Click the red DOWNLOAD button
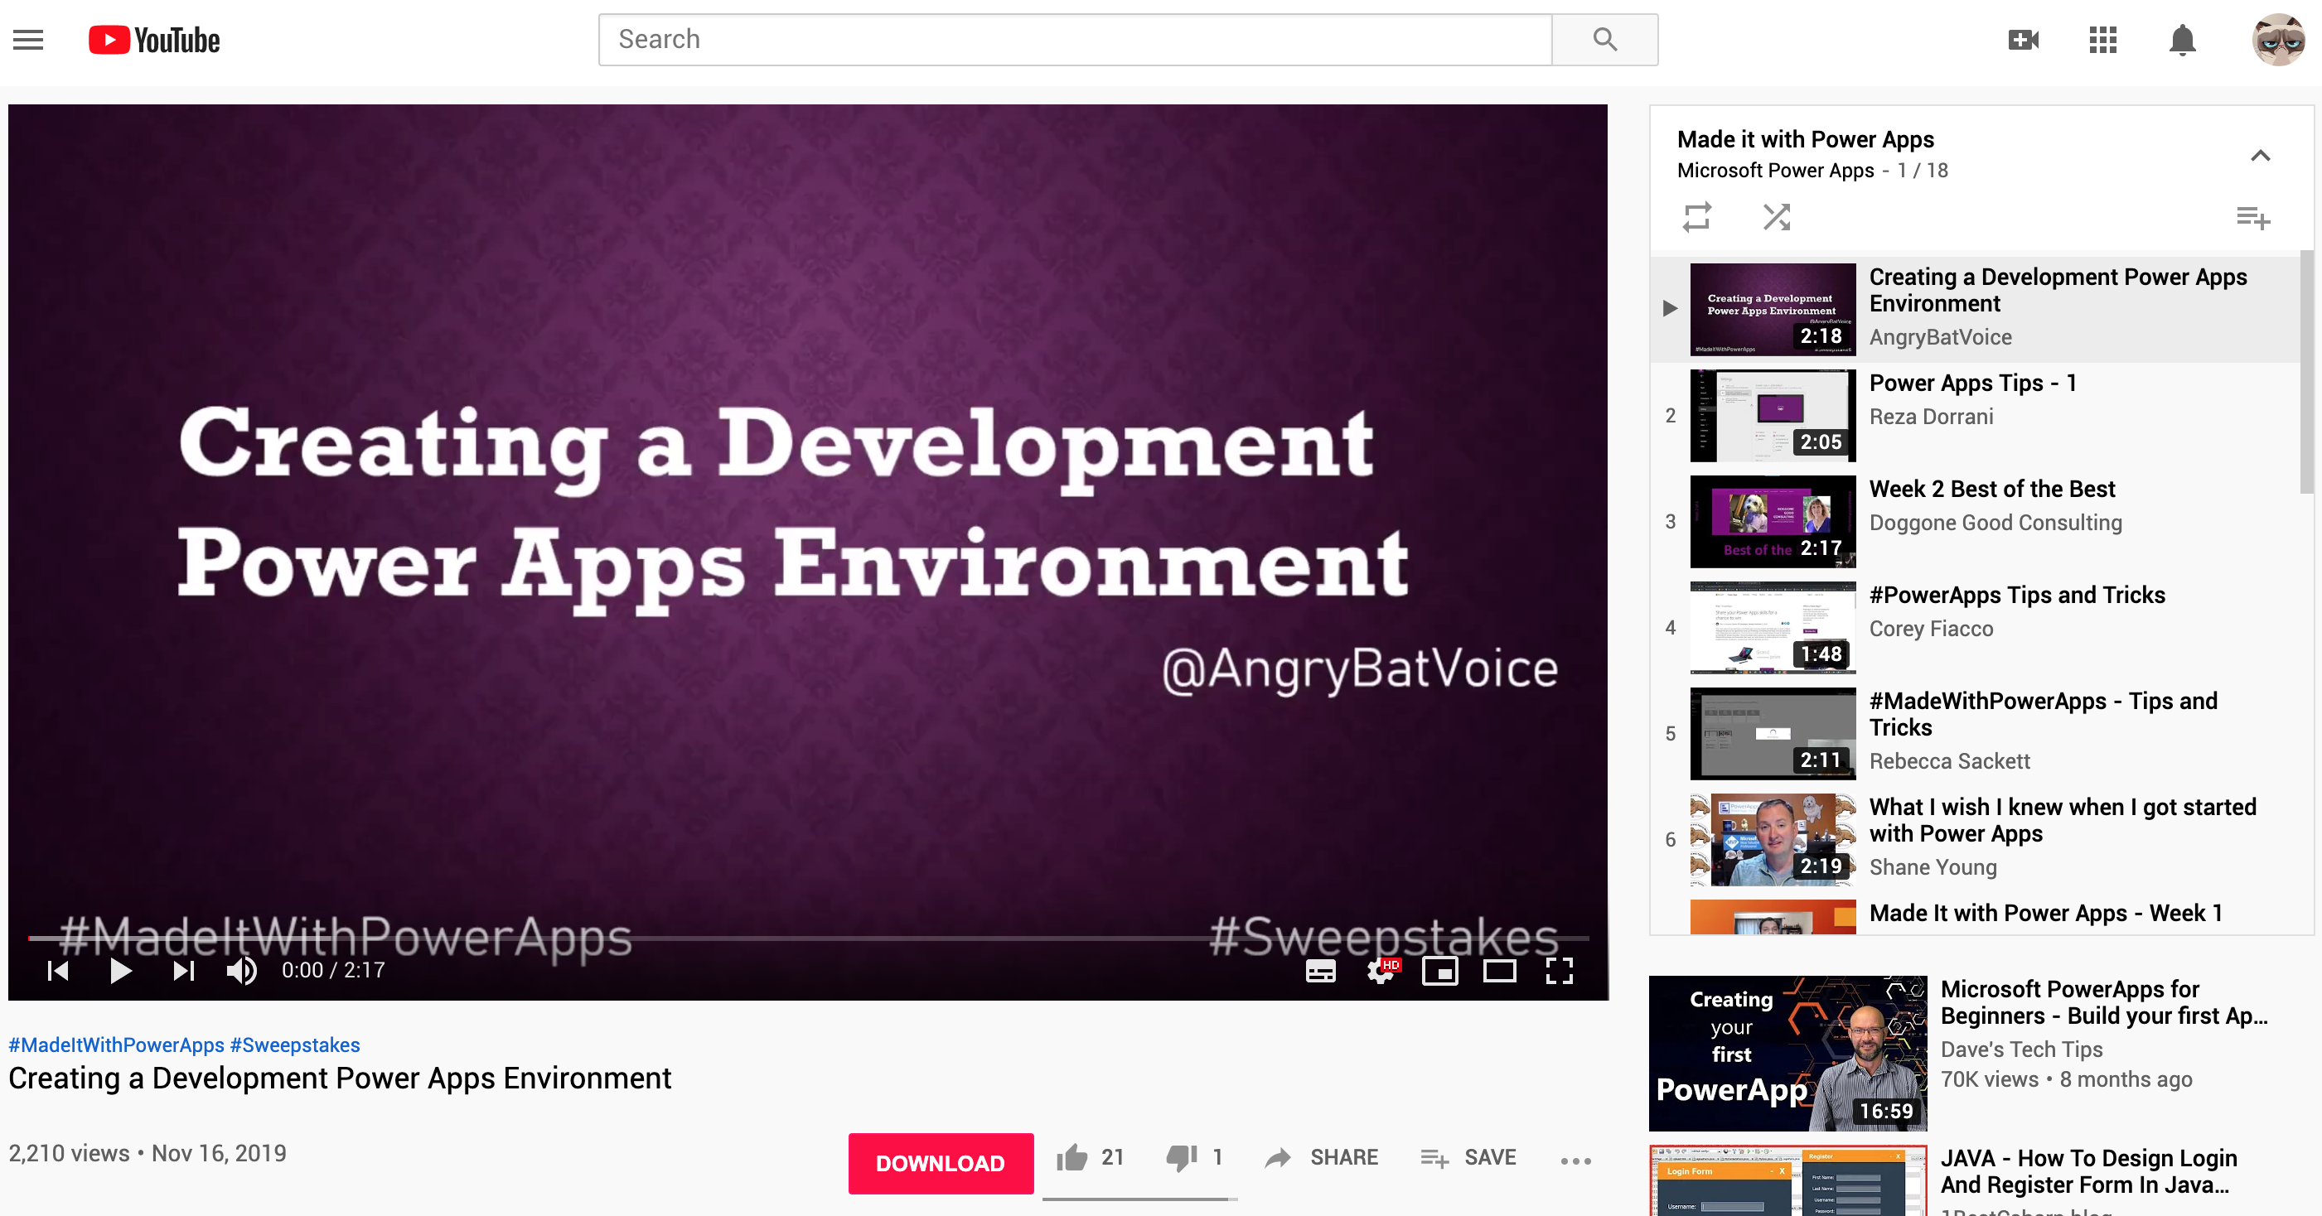This screenshot has width=2322, height=1216. coord(941,1163)
